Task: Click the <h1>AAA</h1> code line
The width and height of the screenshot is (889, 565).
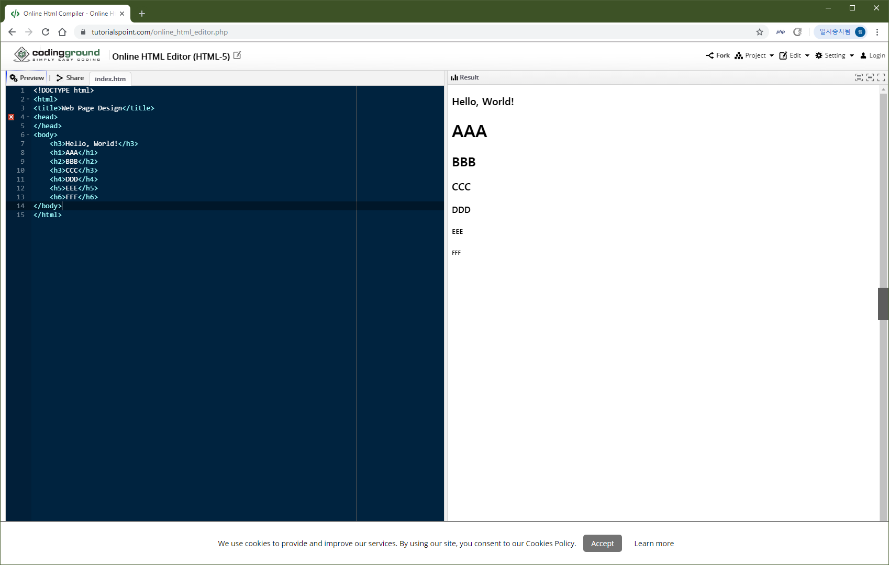Action: click(x=74, y=153)
